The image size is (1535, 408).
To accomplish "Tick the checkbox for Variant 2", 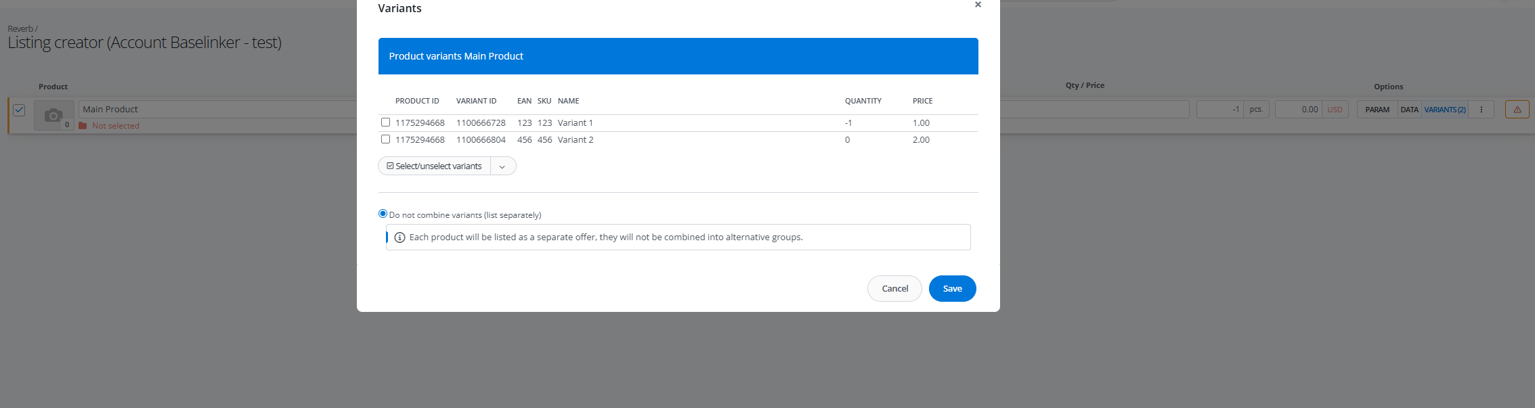I will 385,139.
